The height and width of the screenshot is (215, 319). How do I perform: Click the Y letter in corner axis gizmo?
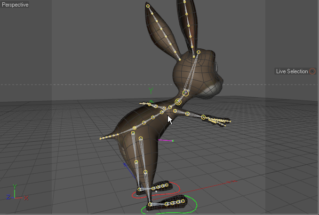click(15, 186)
